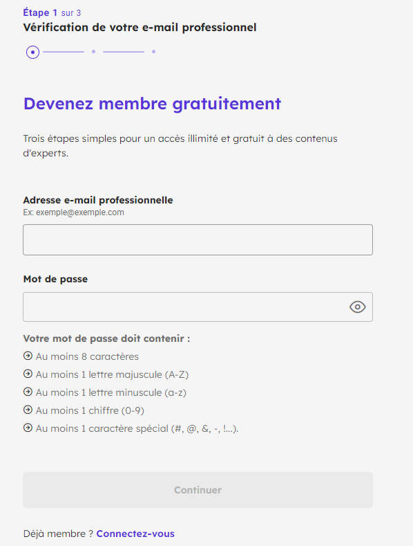Toggle password visibility with the eye icon

click(357, 307)
